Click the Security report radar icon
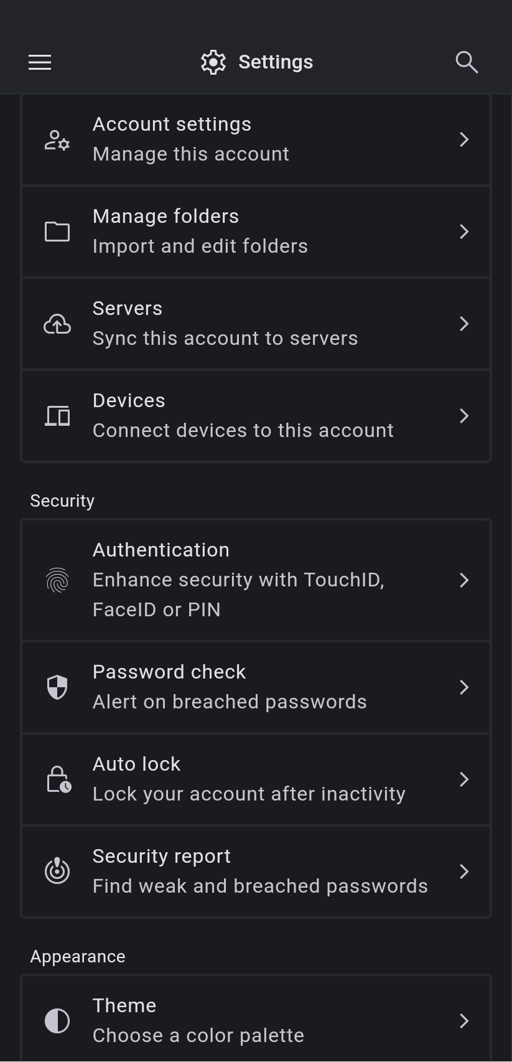Screen dimensions: 512x1062 (57, 871)
